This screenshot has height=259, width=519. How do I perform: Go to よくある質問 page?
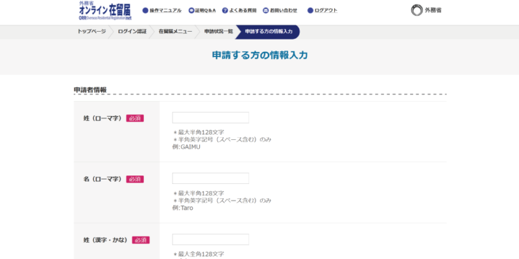coord(243,11)
